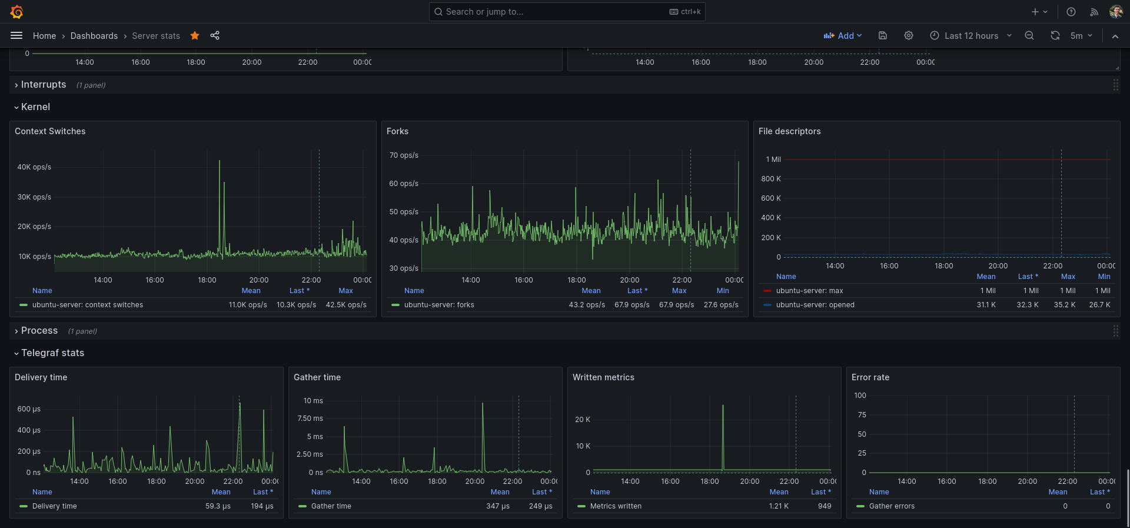This screenshot has height=528, width=1130.
Task: Go to Home breadcrumb
Action: click(44, 36)
